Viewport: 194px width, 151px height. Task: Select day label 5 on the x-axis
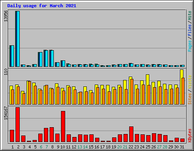(x=35, y=147)
